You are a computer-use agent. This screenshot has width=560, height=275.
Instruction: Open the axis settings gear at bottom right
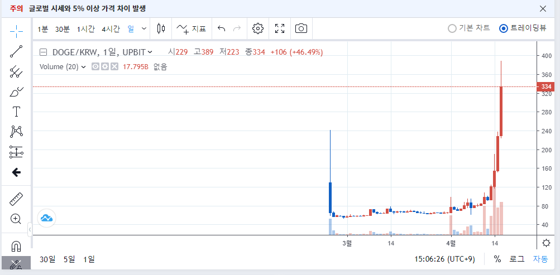coord(546,243)
